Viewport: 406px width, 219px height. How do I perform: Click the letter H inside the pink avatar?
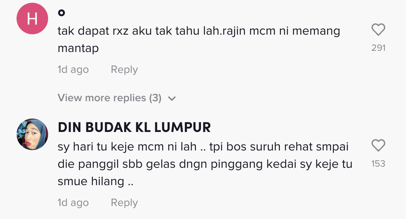point(32,19)
